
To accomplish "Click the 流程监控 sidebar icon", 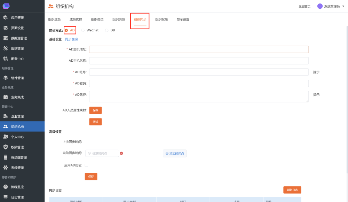I will point(6,187).
